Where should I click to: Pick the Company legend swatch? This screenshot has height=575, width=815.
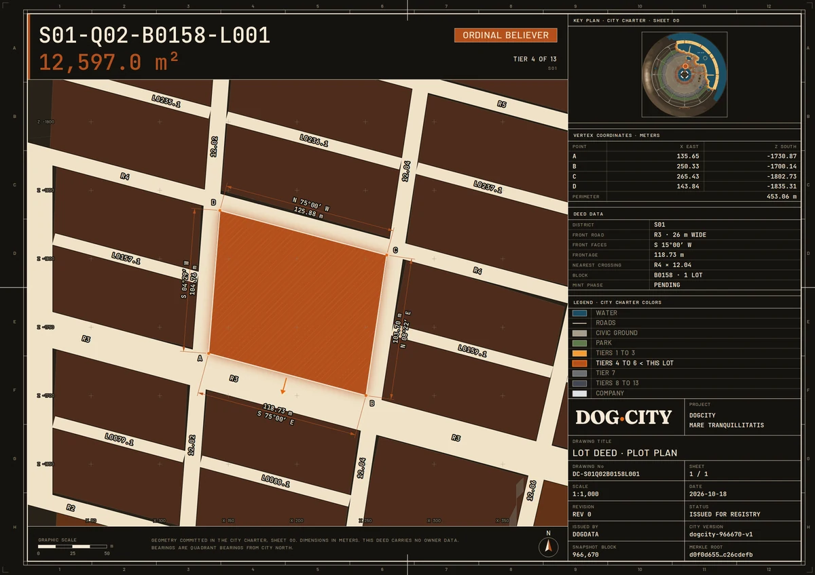pos(579,393)
